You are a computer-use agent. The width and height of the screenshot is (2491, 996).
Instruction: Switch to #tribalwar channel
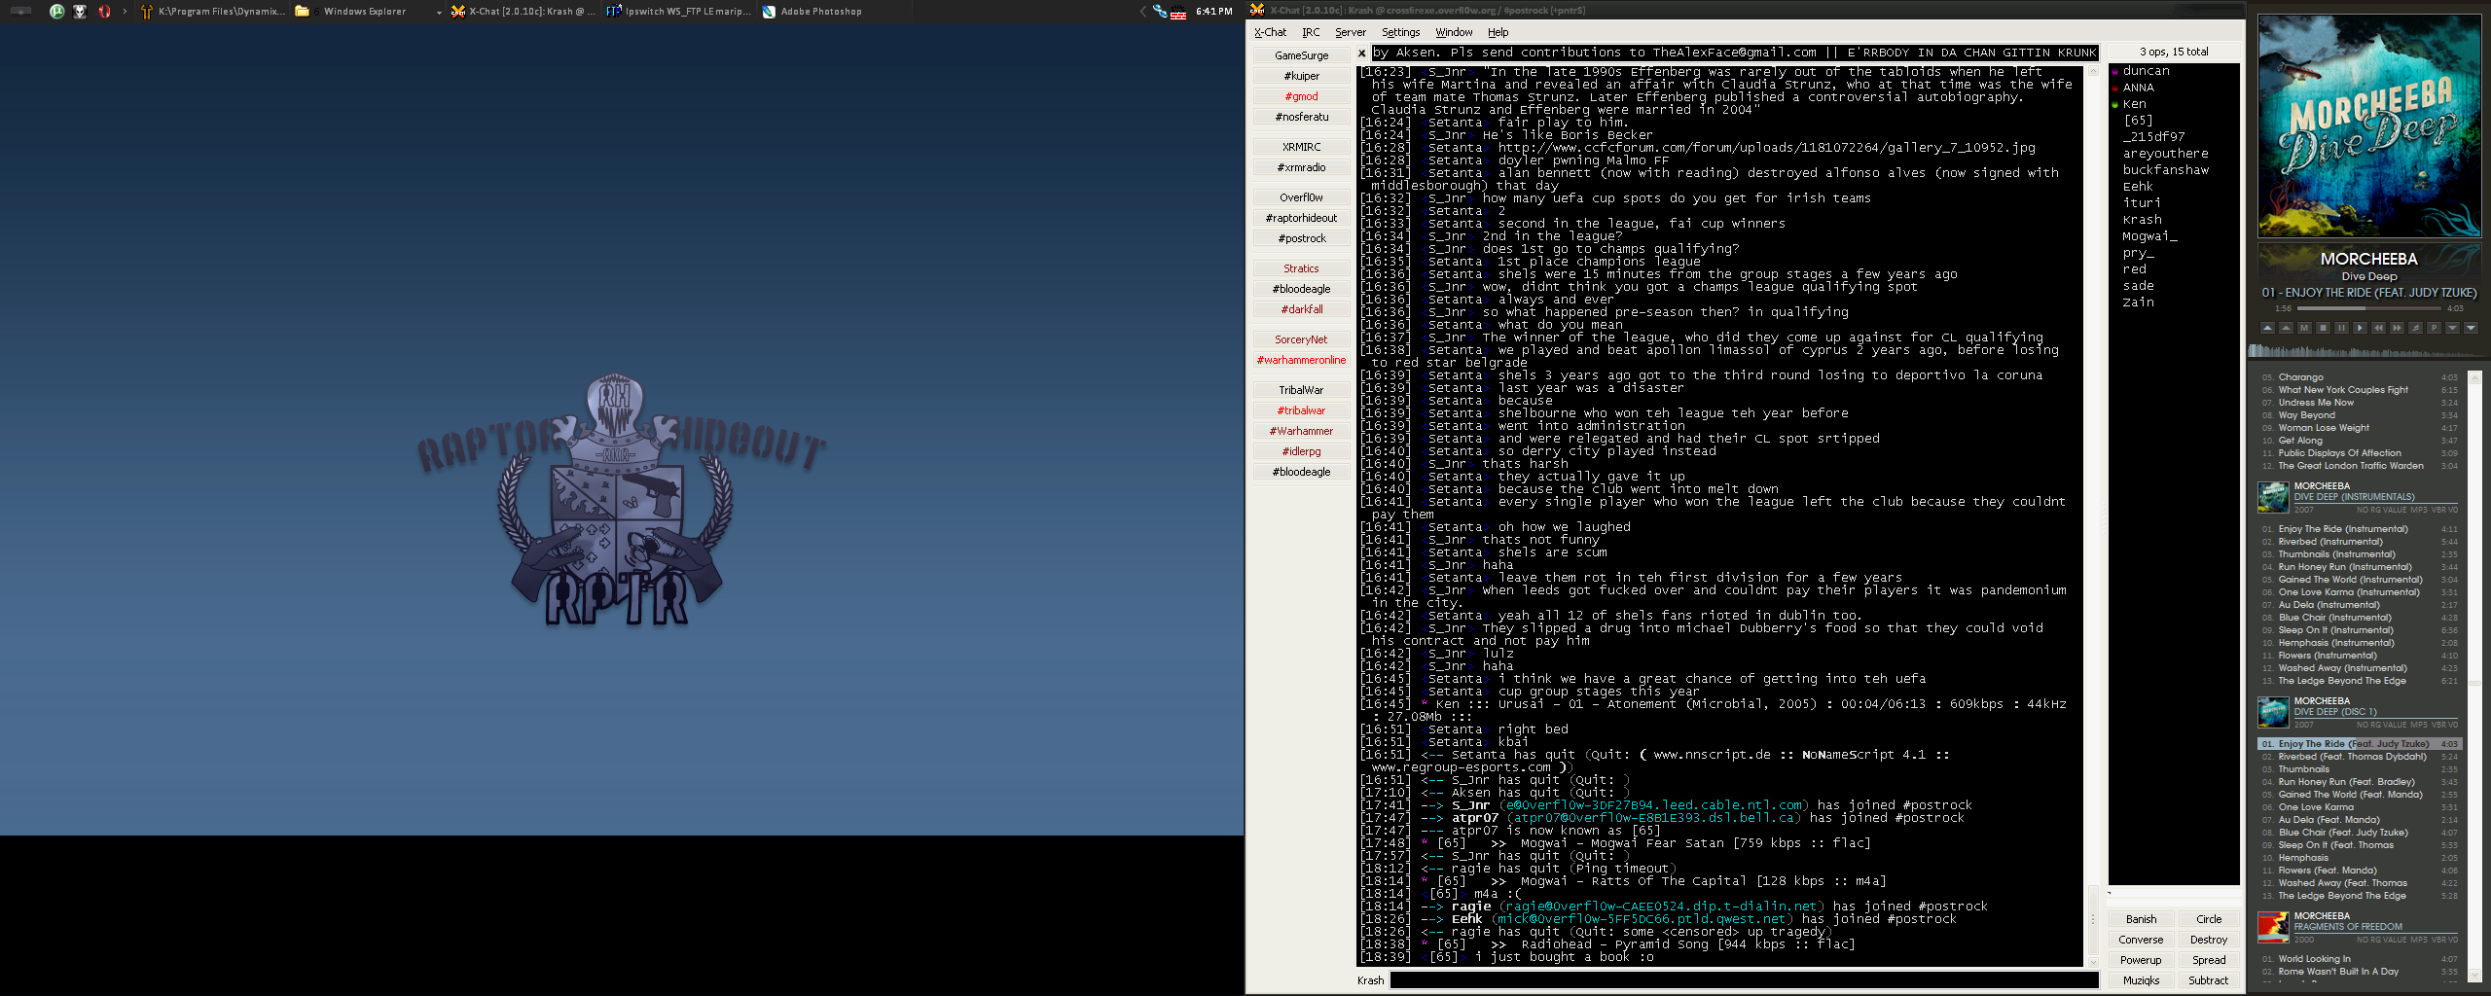pos(1301,410)
